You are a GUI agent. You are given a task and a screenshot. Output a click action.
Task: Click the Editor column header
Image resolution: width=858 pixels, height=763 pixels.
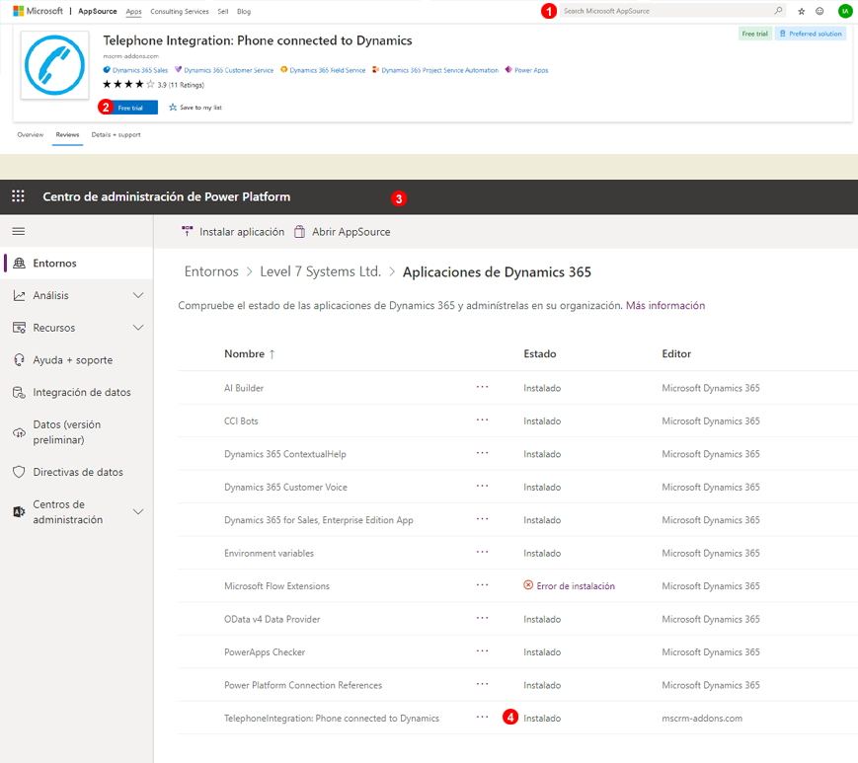click(676, 354)
